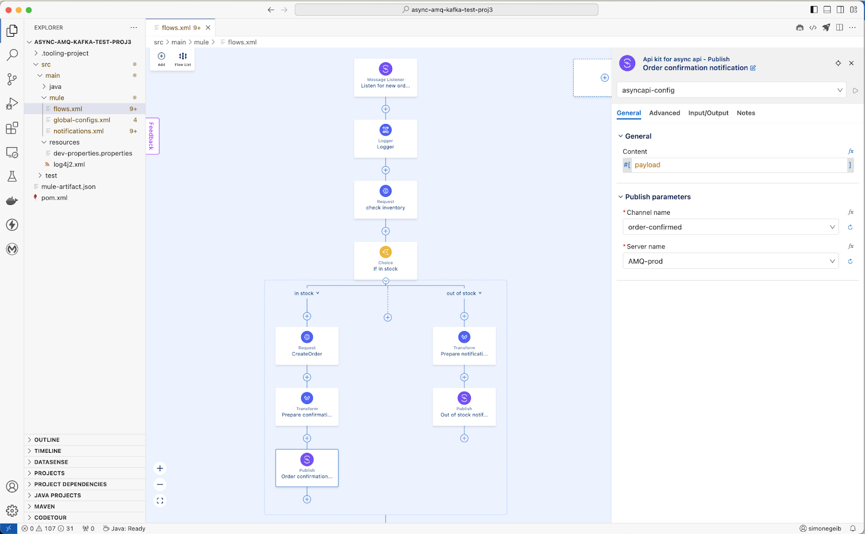Toggle expression mode for Content field
Viewport: 865px width, 534px height.
[850, 151]
